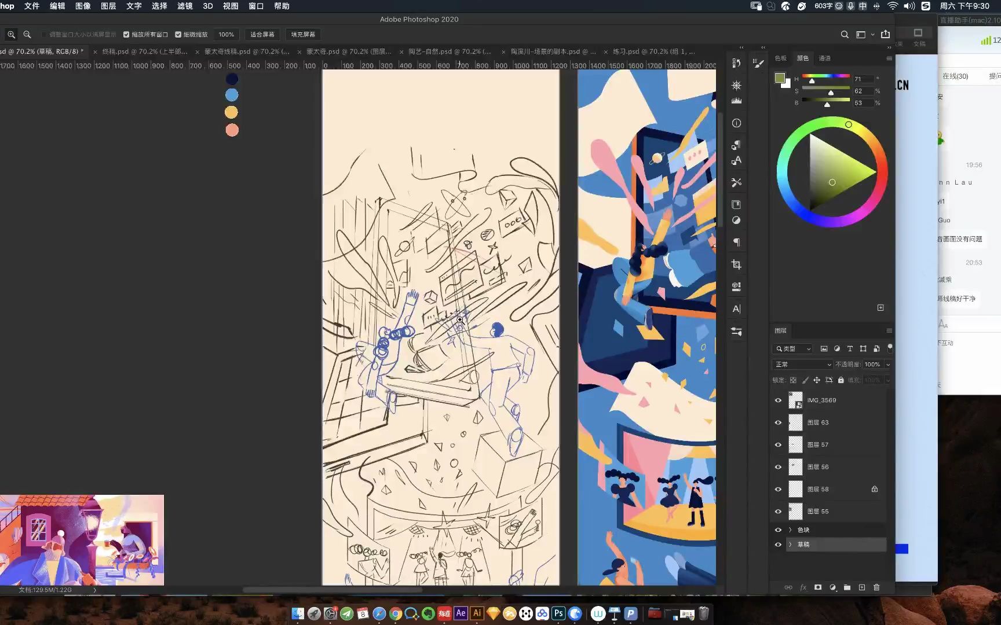Image resolution: width=1001 pixels, height=625 pixels.
Task: Open the Character Styles panel icon
Action: click(x=736, y=160)
